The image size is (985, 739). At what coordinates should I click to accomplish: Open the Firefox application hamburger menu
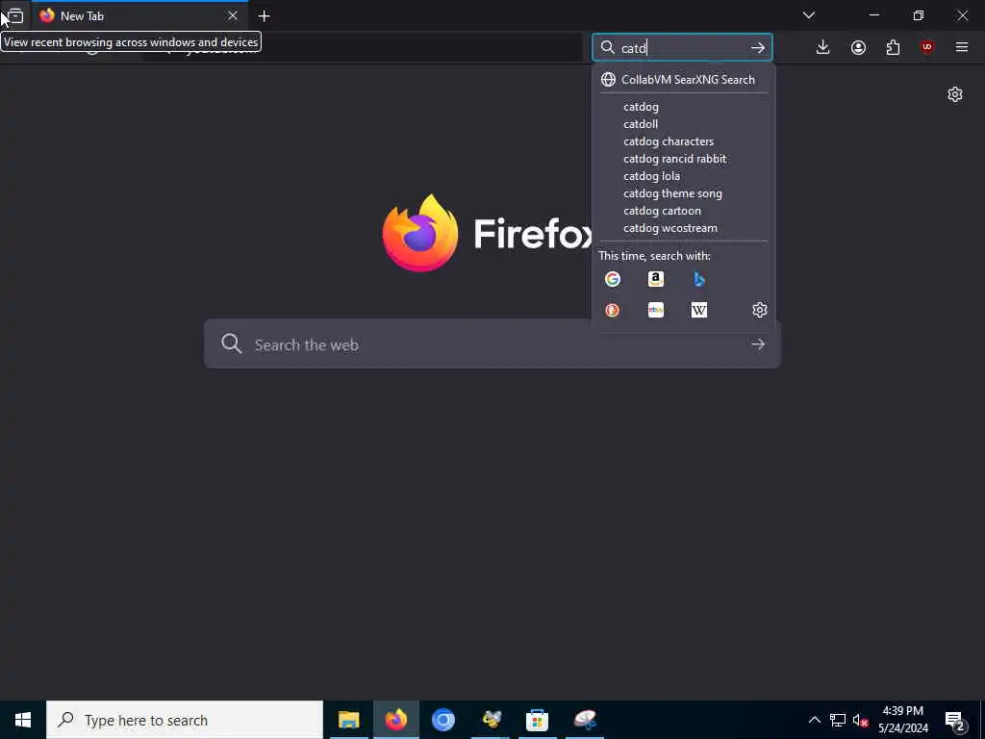[962, 47]
